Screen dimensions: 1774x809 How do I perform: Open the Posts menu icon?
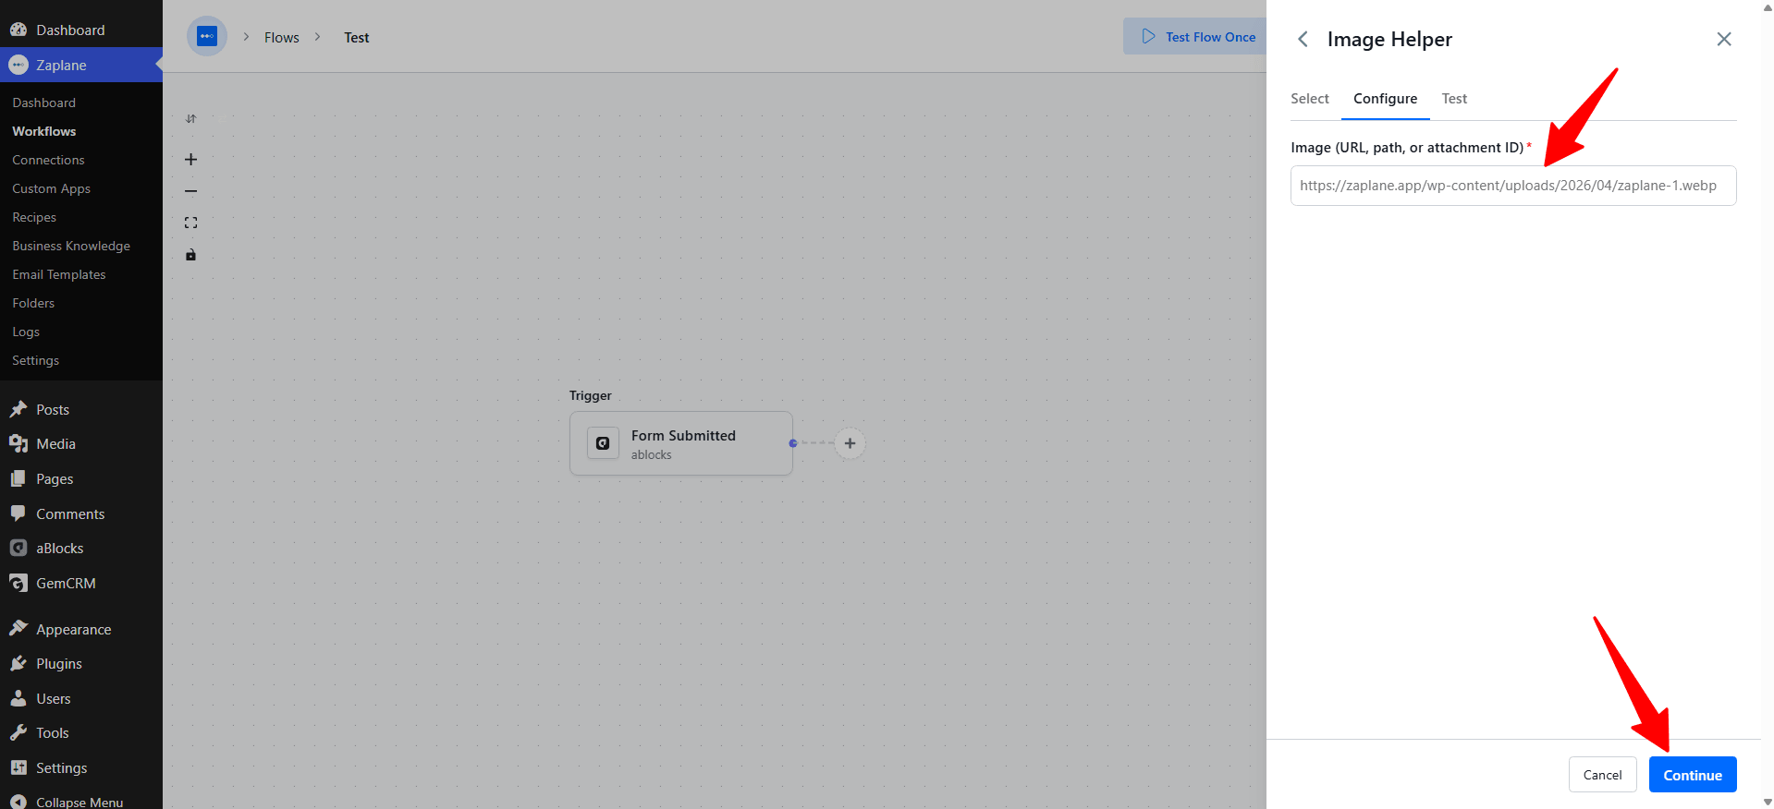pyautogui.click(x=18, y=409)
